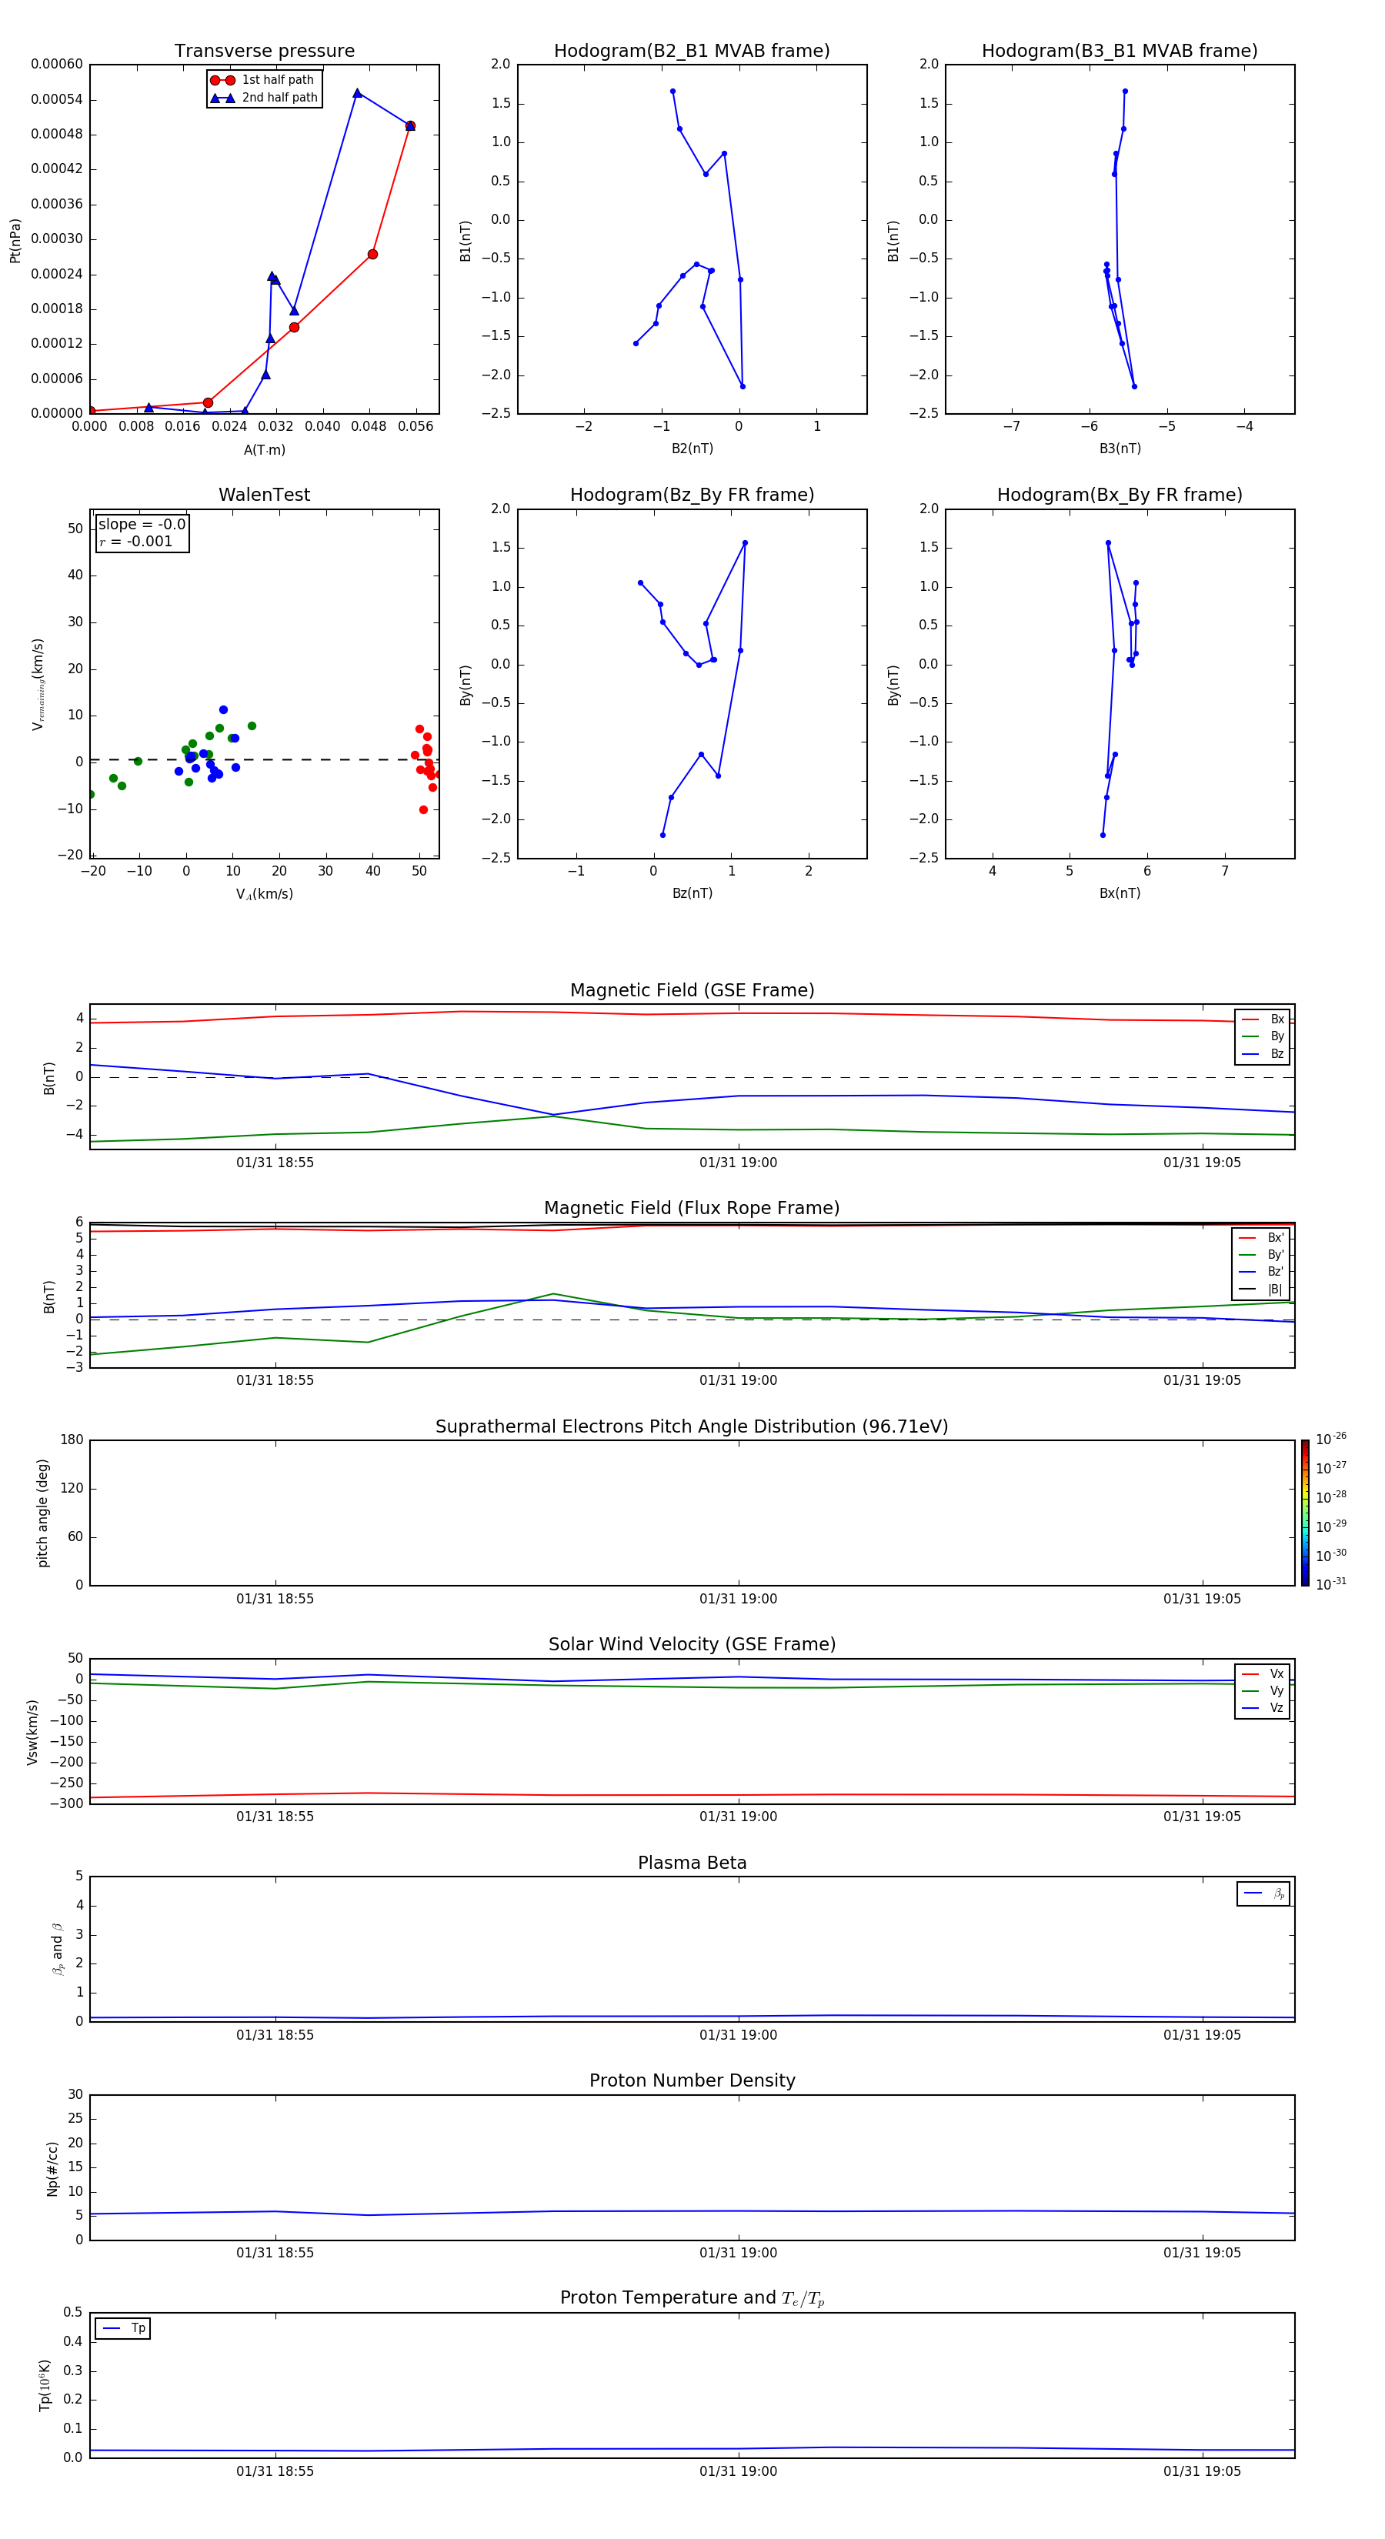The width and height of the screenshot is (1385, 2539).
Task: Click the 'Suprathermal Electrons Pitch Angle Distribution' title
Action: coord(692,1426)
